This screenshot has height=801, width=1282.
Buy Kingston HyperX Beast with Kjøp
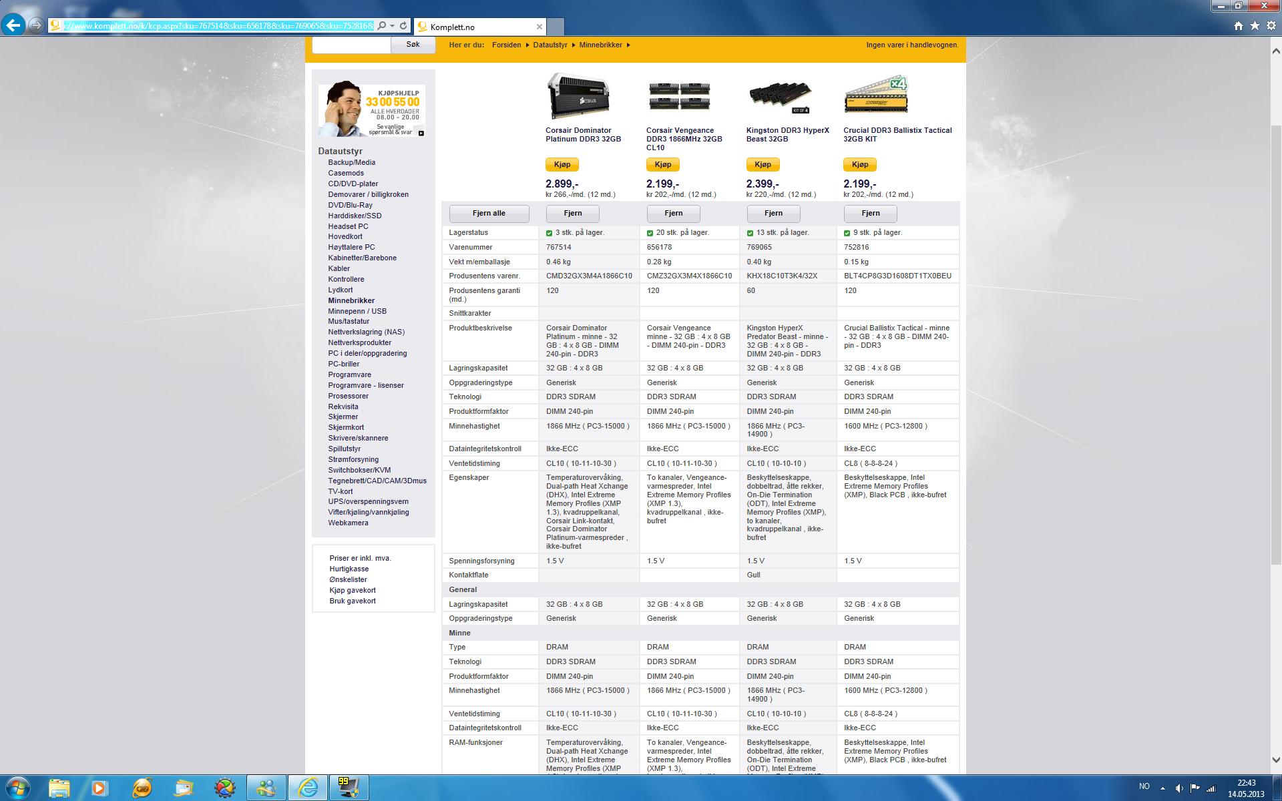pyautogui.click(x=763, y=165)
